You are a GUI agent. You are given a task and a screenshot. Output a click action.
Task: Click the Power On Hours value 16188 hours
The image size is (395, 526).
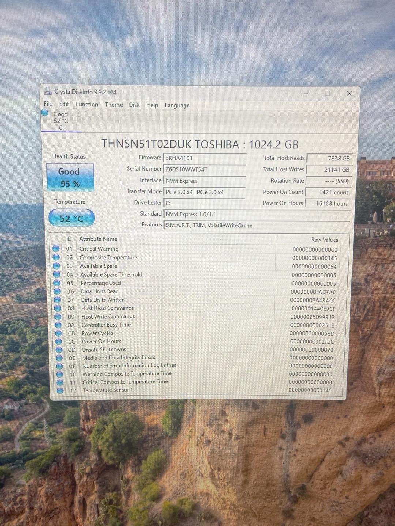point(328,203)
